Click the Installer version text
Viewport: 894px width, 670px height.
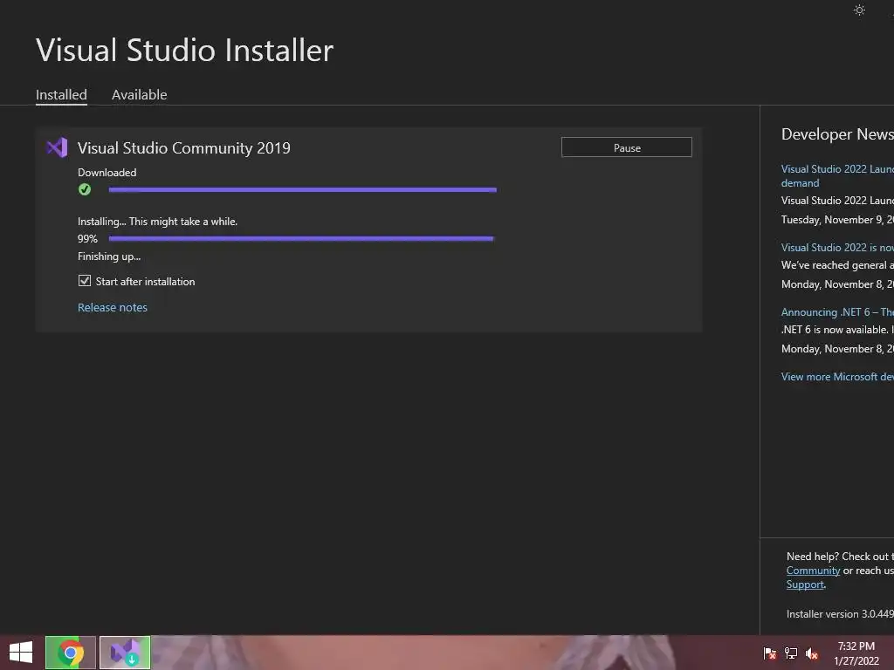point(840,614)
